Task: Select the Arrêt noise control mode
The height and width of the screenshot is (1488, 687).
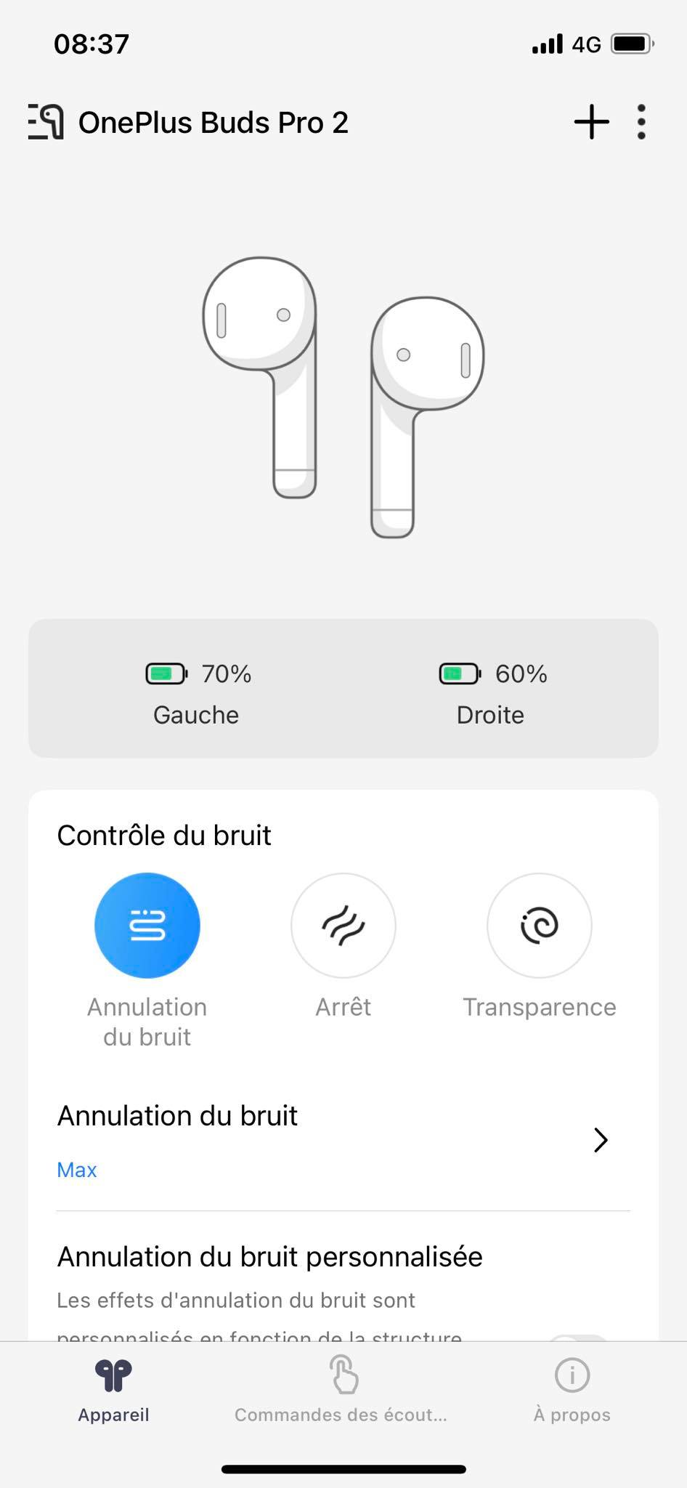Action: (x=343, y=925)
